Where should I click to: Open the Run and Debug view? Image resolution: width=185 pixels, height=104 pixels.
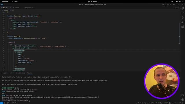[x=183, y=22]
